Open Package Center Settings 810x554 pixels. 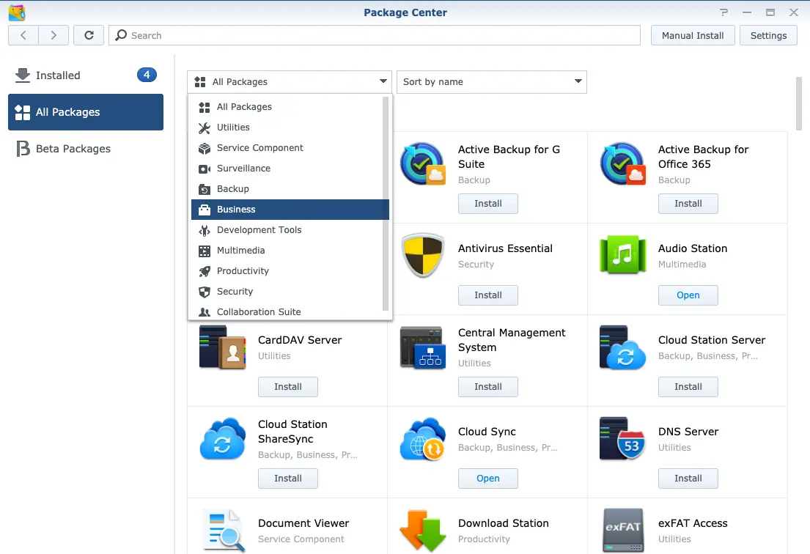pyautogui.click(x=768, y=35)
